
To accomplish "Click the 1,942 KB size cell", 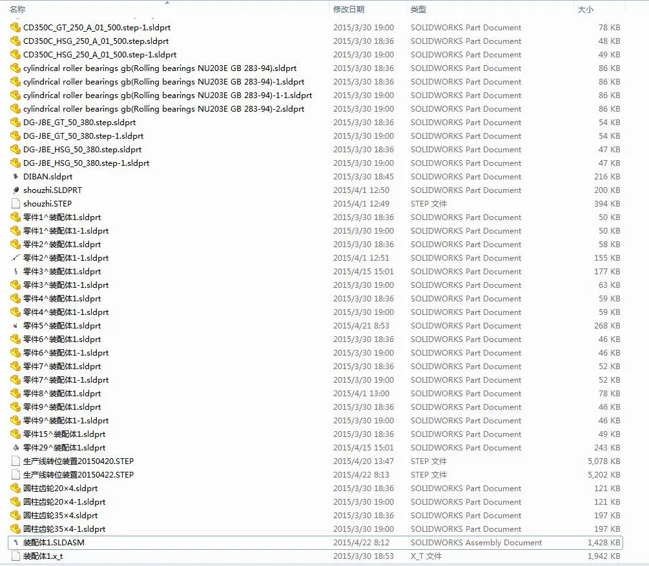I will 604,556.
